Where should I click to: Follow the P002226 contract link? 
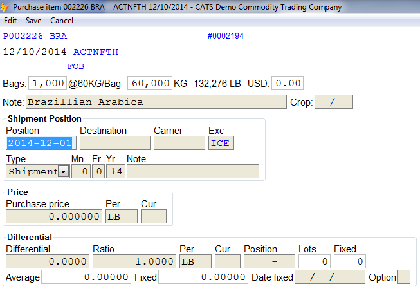(x=23, y=36)
